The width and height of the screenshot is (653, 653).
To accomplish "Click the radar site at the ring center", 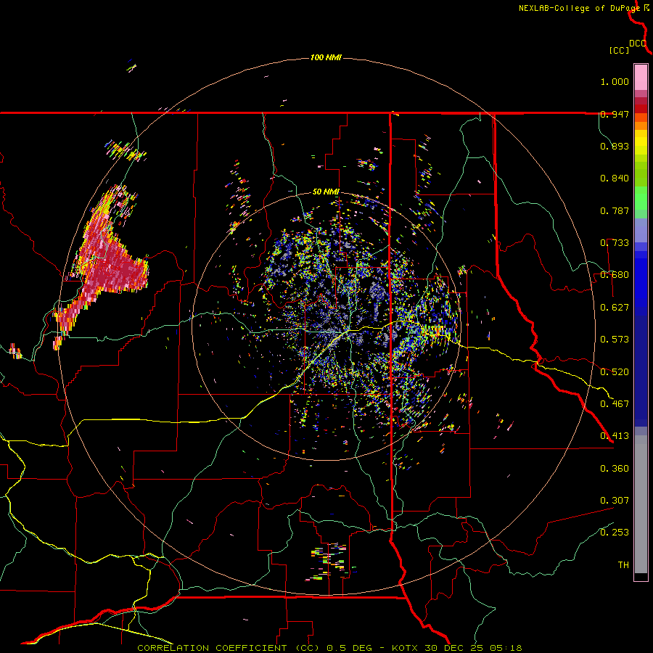I will tap(326, 326).
